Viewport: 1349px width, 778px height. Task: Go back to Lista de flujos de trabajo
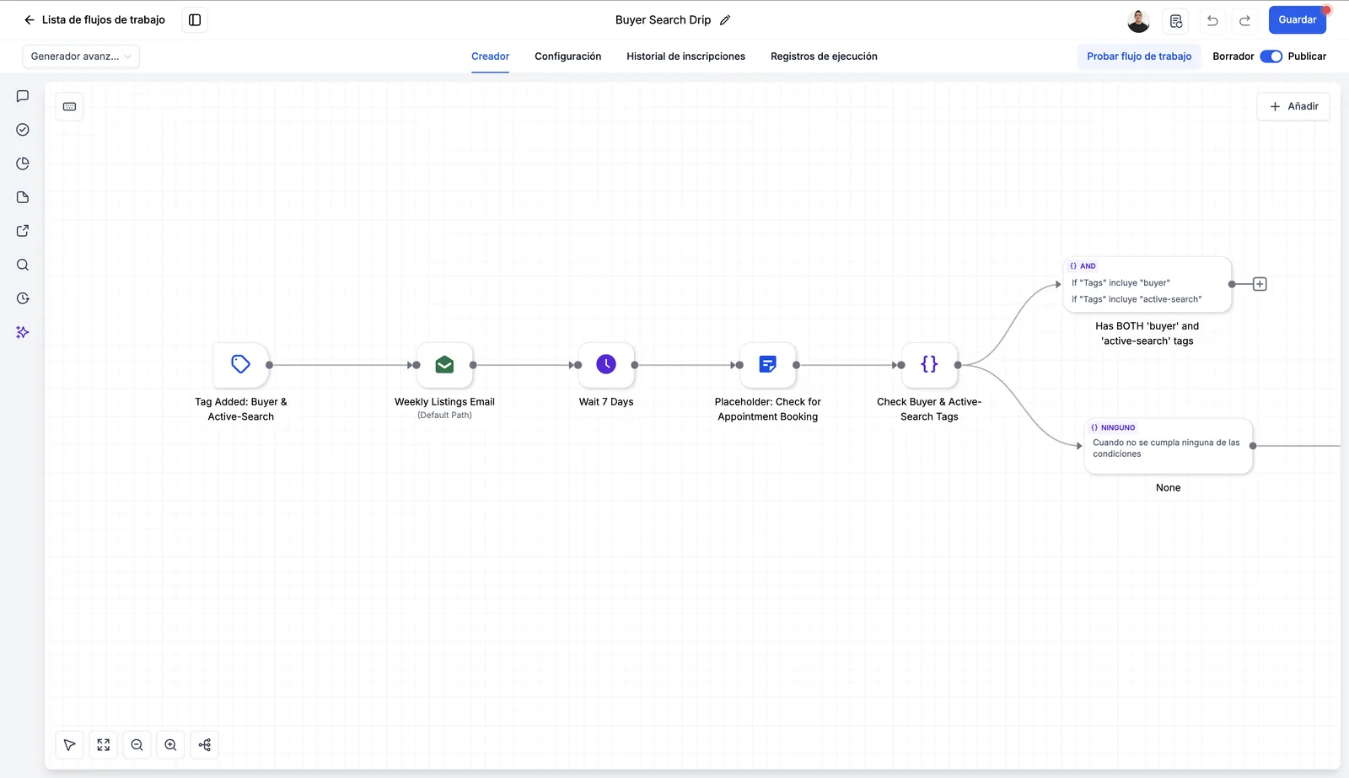(x=94, y=19)
